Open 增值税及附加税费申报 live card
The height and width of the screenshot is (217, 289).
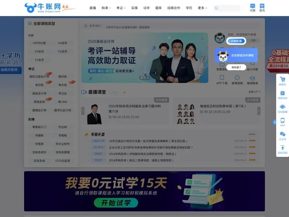(216, 111)
